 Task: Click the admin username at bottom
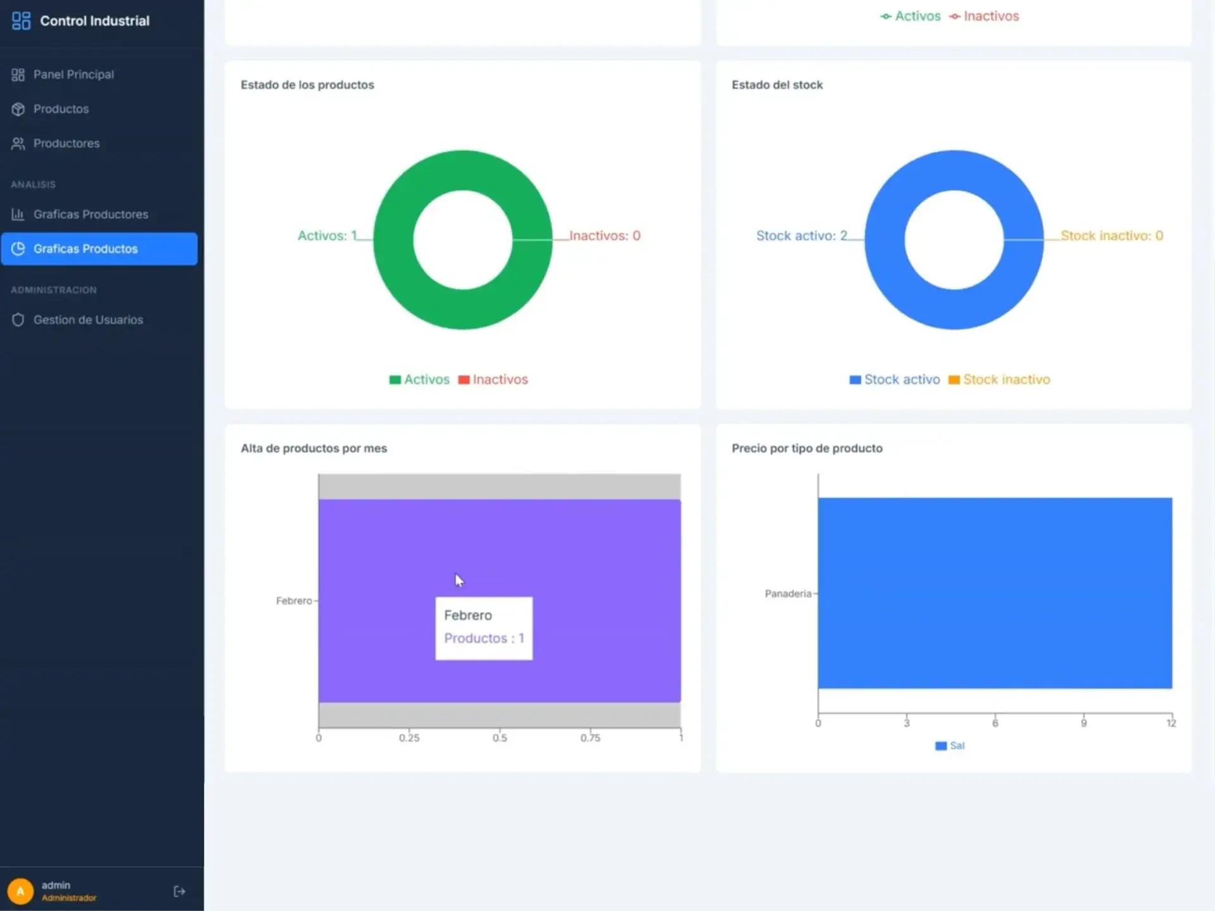tap(56, 885)
